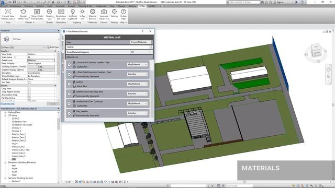Expand the Desk Side Protection Leather - Dark row
This screenshot has height=188, width=335.
69,74
